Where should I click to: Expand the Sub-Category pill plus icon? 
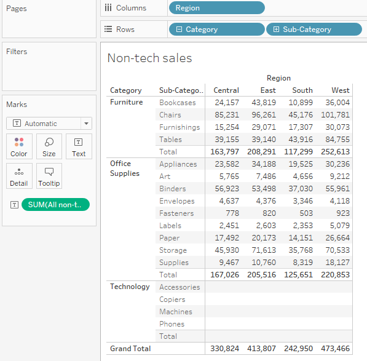coord(276,30)
